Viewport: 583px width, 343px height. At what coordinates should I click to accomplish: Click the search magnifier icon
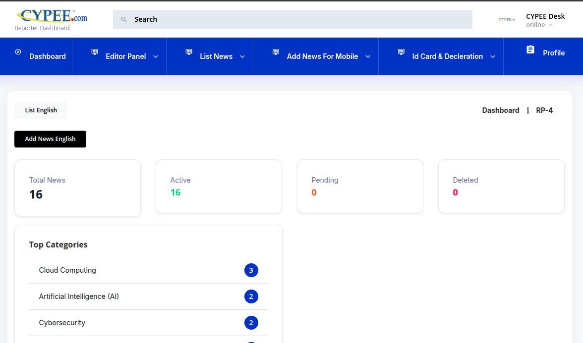124,19
